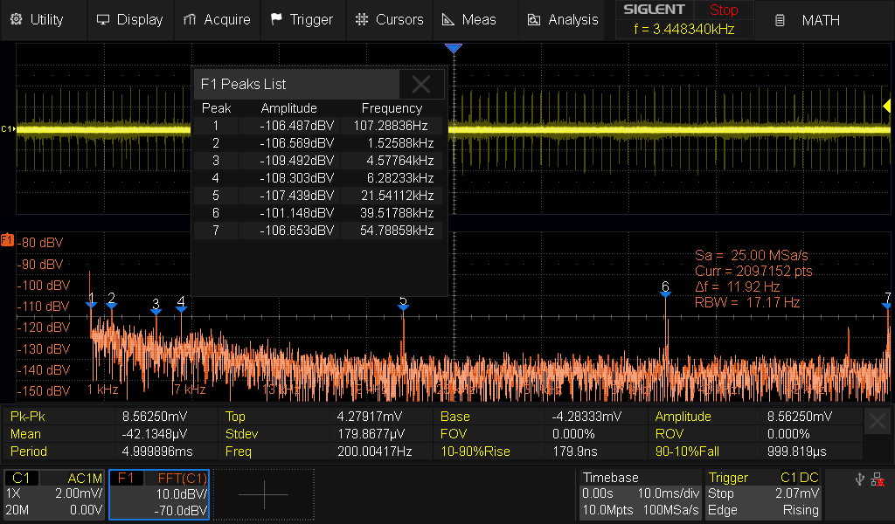
Task: Close the F1 Peaks List window
Action: point(421,84)
